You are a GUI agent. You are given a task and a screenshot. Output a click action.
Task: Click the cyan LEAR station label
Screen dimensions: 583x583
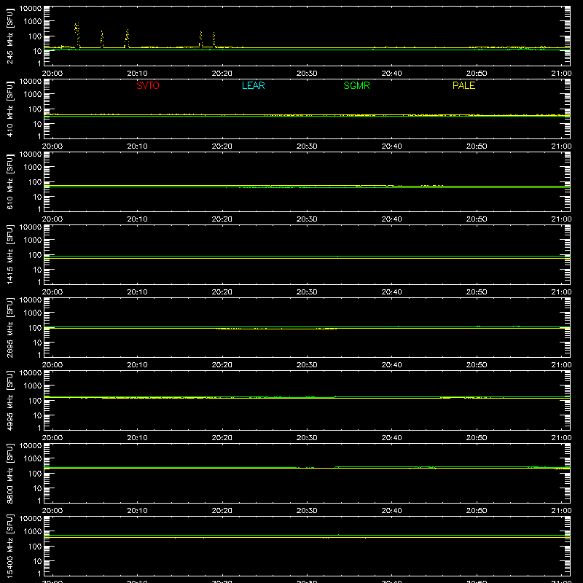coord(253,85)
